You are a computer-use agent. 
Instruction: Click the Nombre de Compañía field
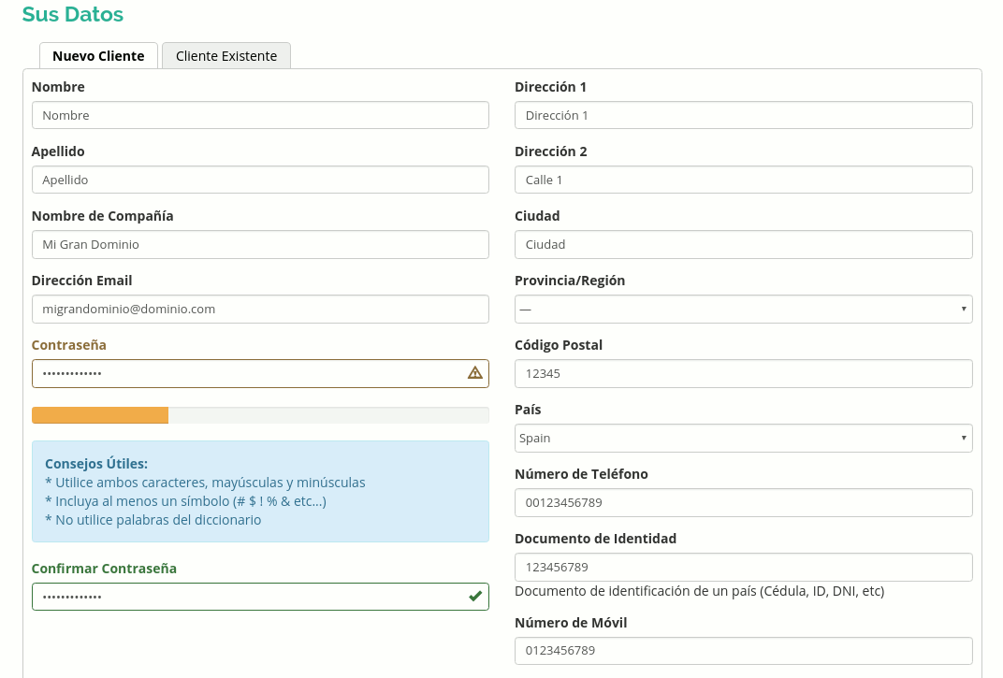(260, 244)
